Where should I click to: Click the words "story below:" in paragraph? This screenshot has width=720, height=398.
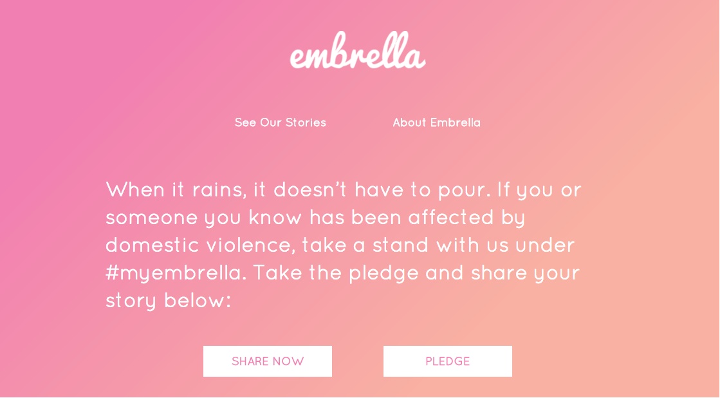click(168, 301)
